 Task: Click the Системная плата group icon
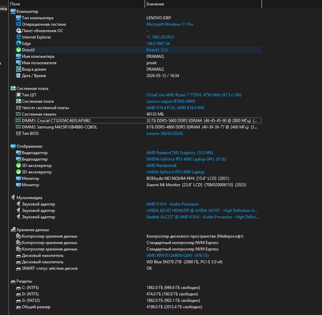(13, 89)
